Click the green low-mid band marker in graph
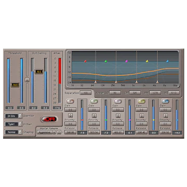 point(106,61)
